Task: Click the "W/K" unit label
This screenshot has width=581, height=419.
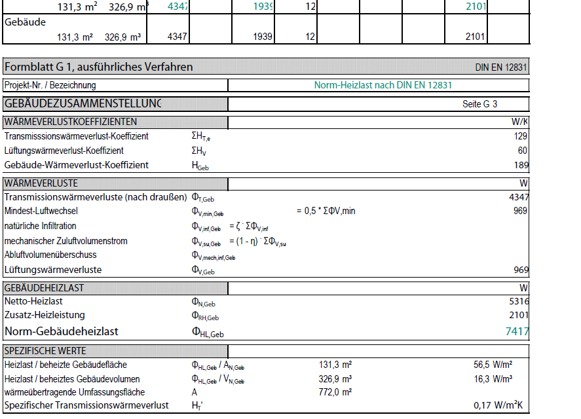Action: 519,122
